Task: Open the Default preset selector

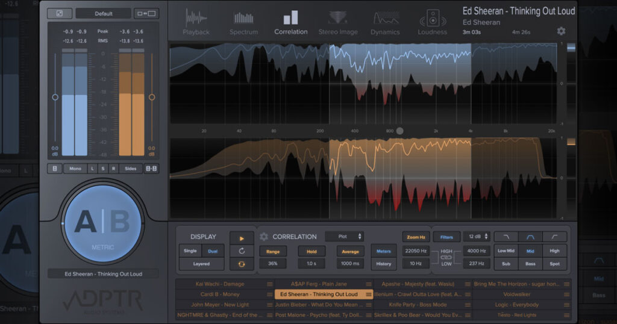Action: [103, 13]
